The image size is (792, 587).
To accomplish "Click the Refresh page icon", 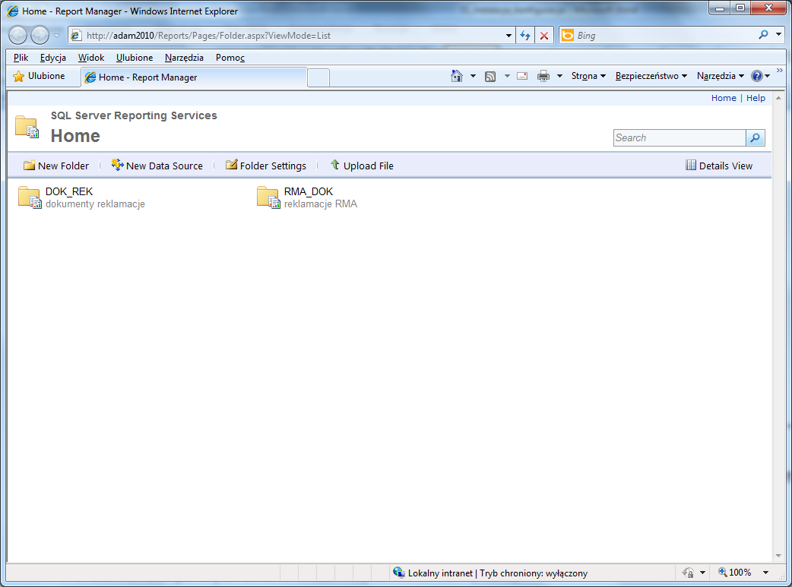I will (x=525, y=36).
